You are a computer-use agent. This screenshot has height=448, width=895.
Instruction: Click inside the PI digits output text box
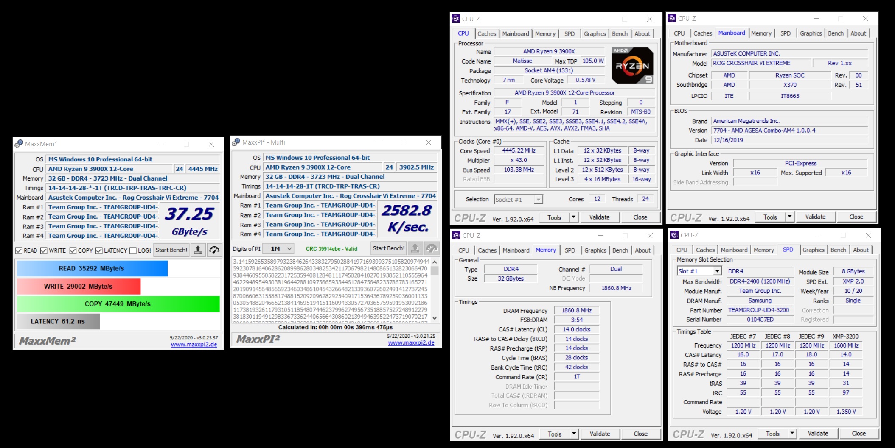tap(331, 289)
